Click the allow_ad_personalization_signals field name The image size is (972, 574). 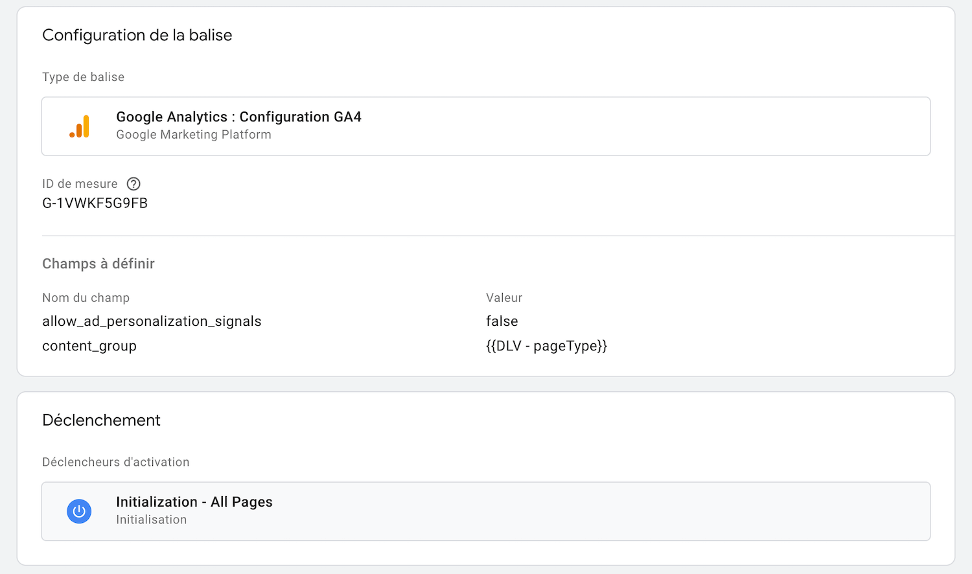pyautogui.click(x=152, y=321)
